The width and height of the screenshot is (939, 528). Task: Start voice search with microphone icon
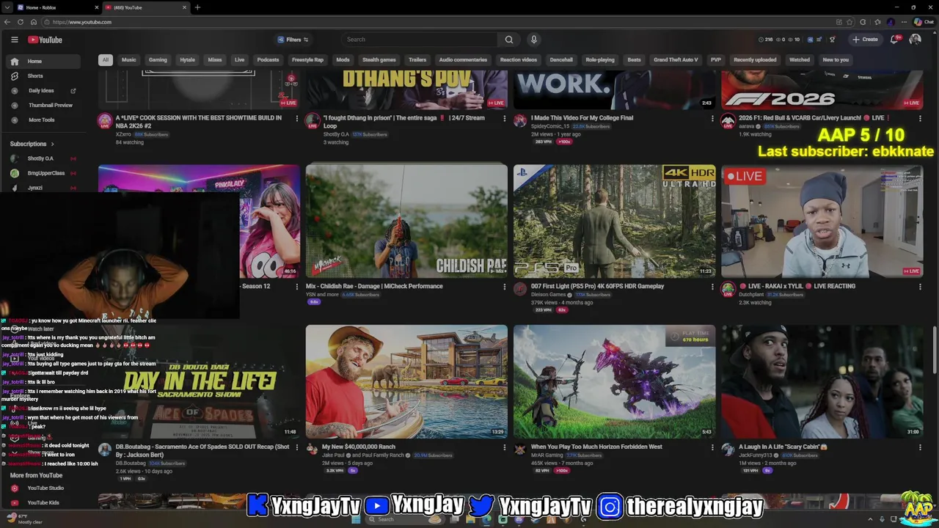[533, 40]
